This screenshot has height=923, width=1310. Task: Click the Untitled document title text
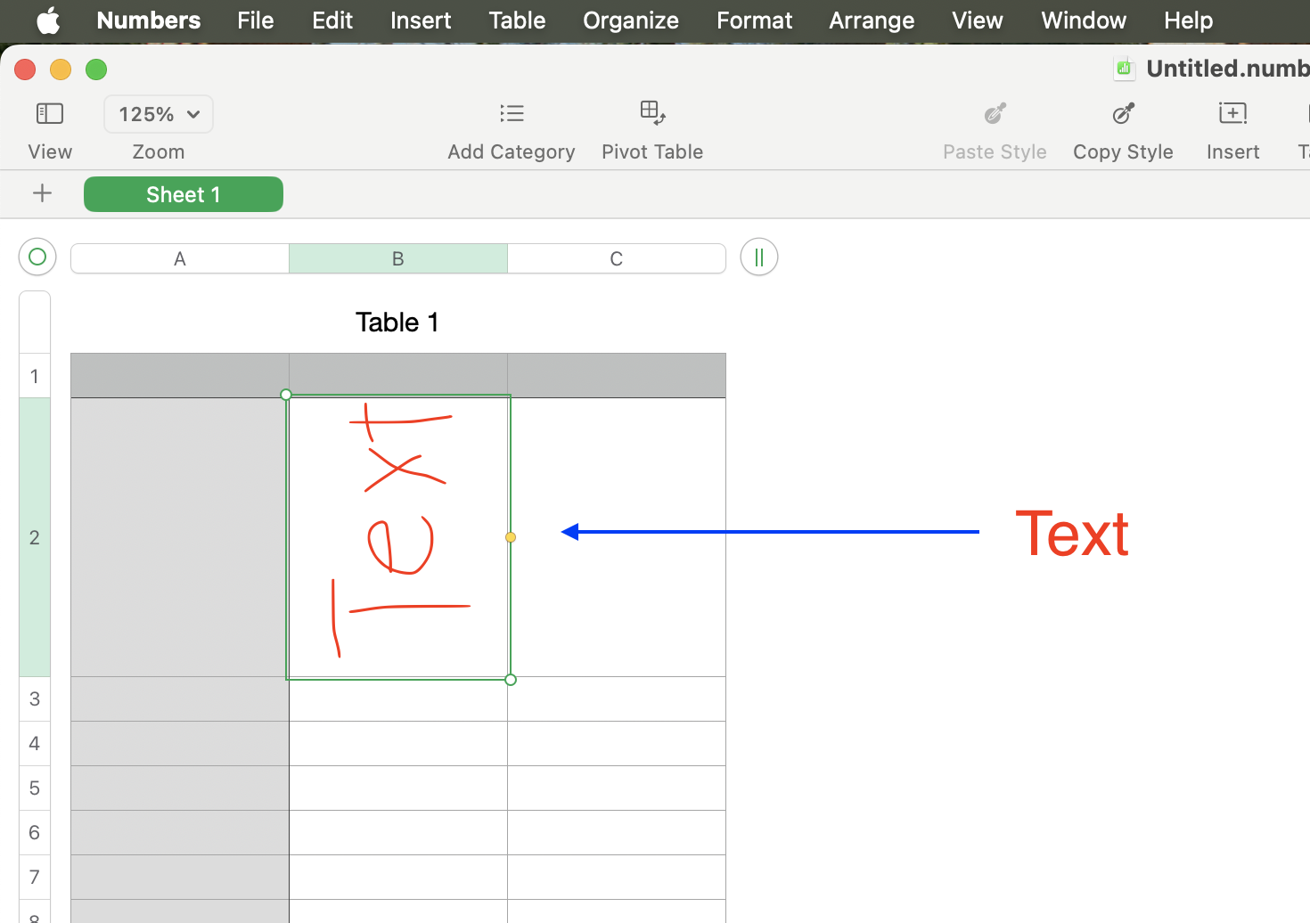1228,69
